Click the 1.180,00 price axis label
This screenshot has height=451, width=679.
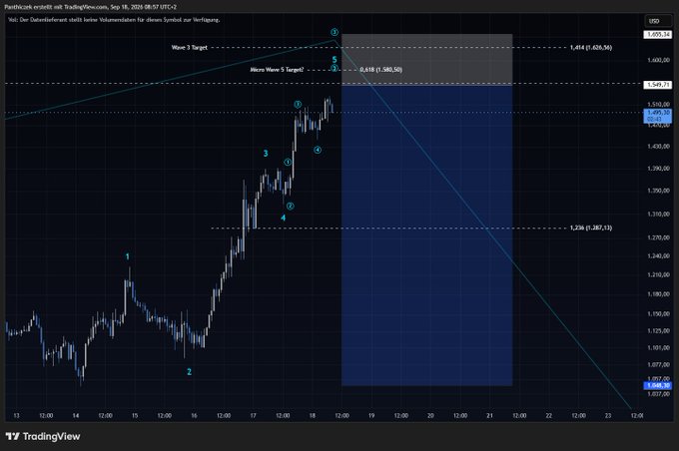(658, 294)
